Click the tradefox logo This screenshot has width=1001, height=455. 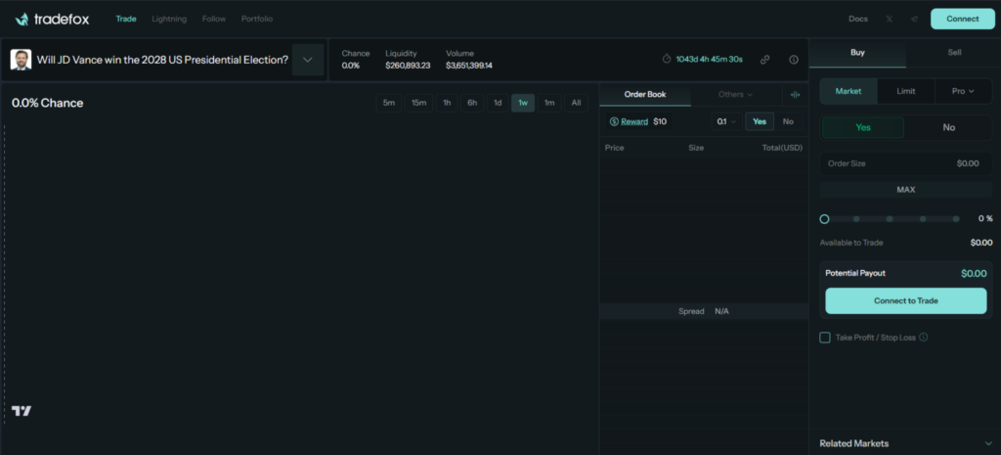pyautogui.click(x=52, y=19)
